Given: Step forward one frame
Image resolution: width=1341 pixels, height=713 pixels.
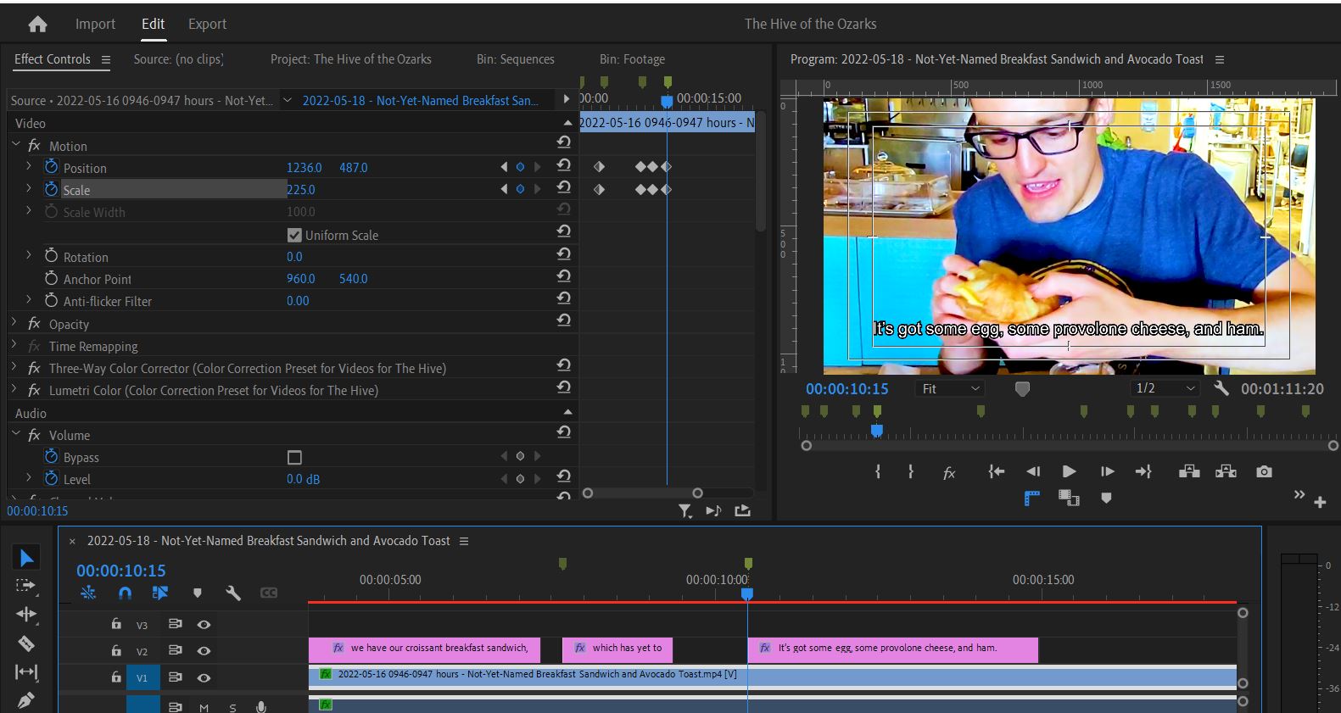Looking at the screenshot, I should coord(1107,471).
